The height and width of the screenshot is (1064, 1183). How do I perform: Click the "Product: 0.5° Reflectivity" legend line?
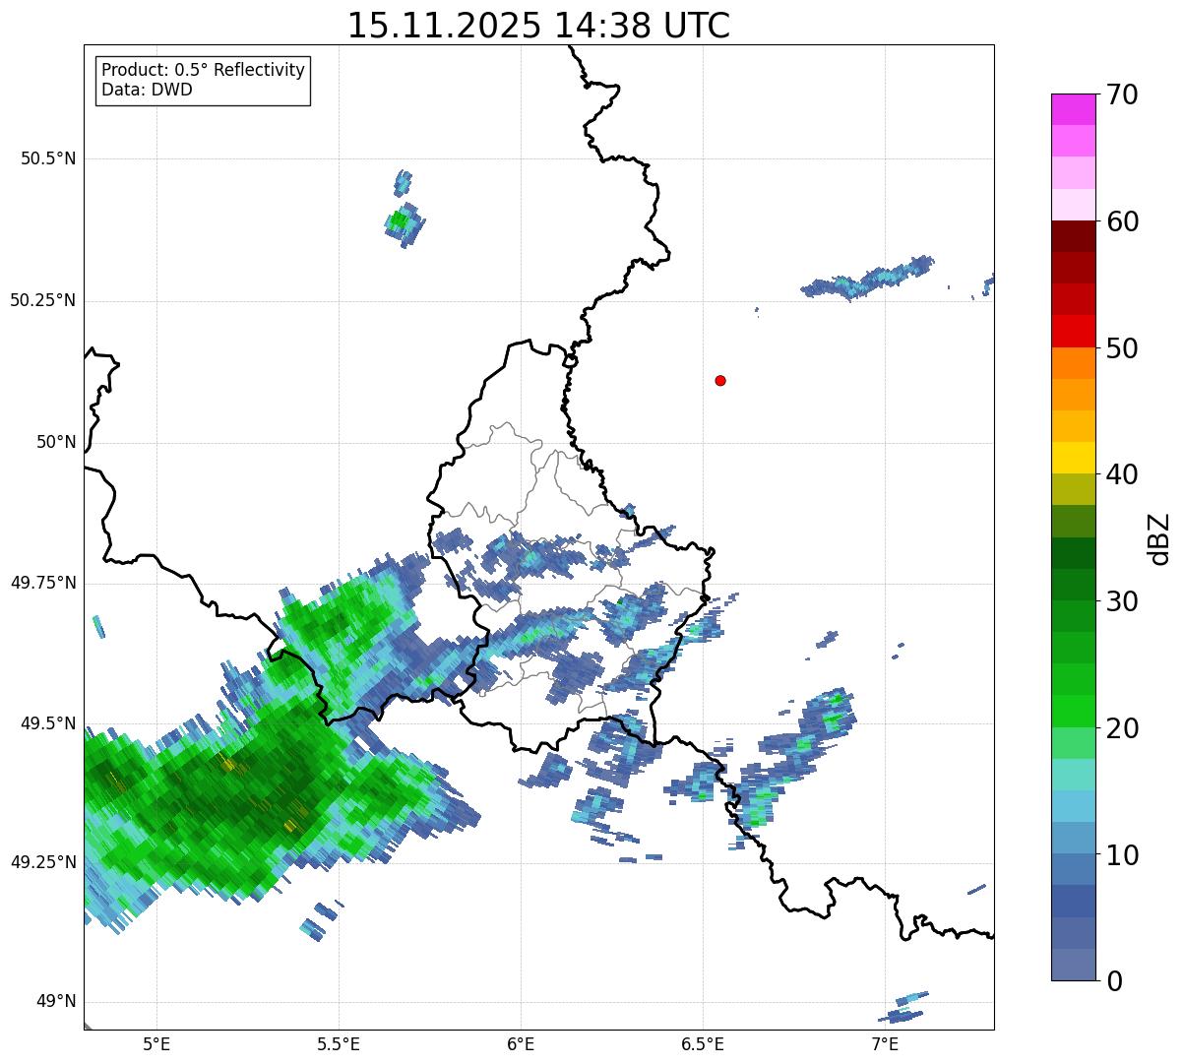point(203,71)
